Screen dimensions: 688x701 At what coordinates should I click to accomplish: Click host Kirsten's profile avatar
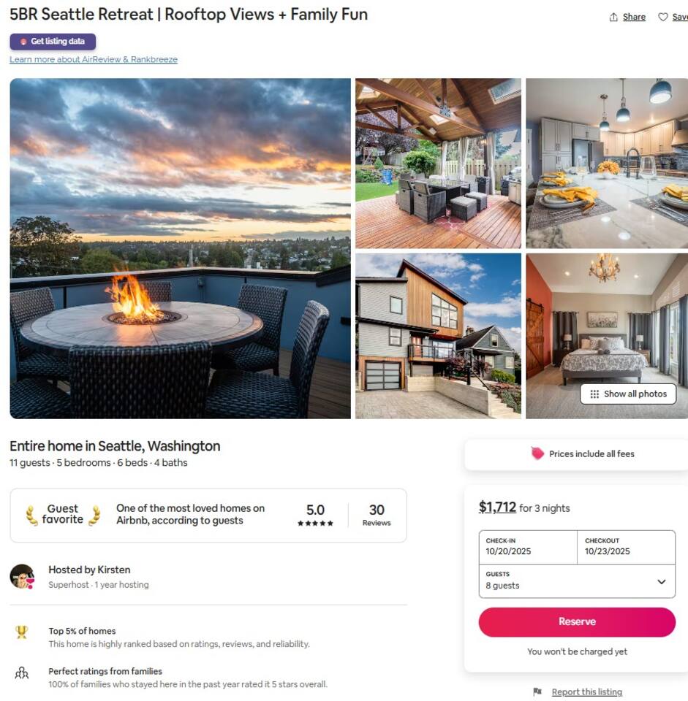(x=23, y=576)
